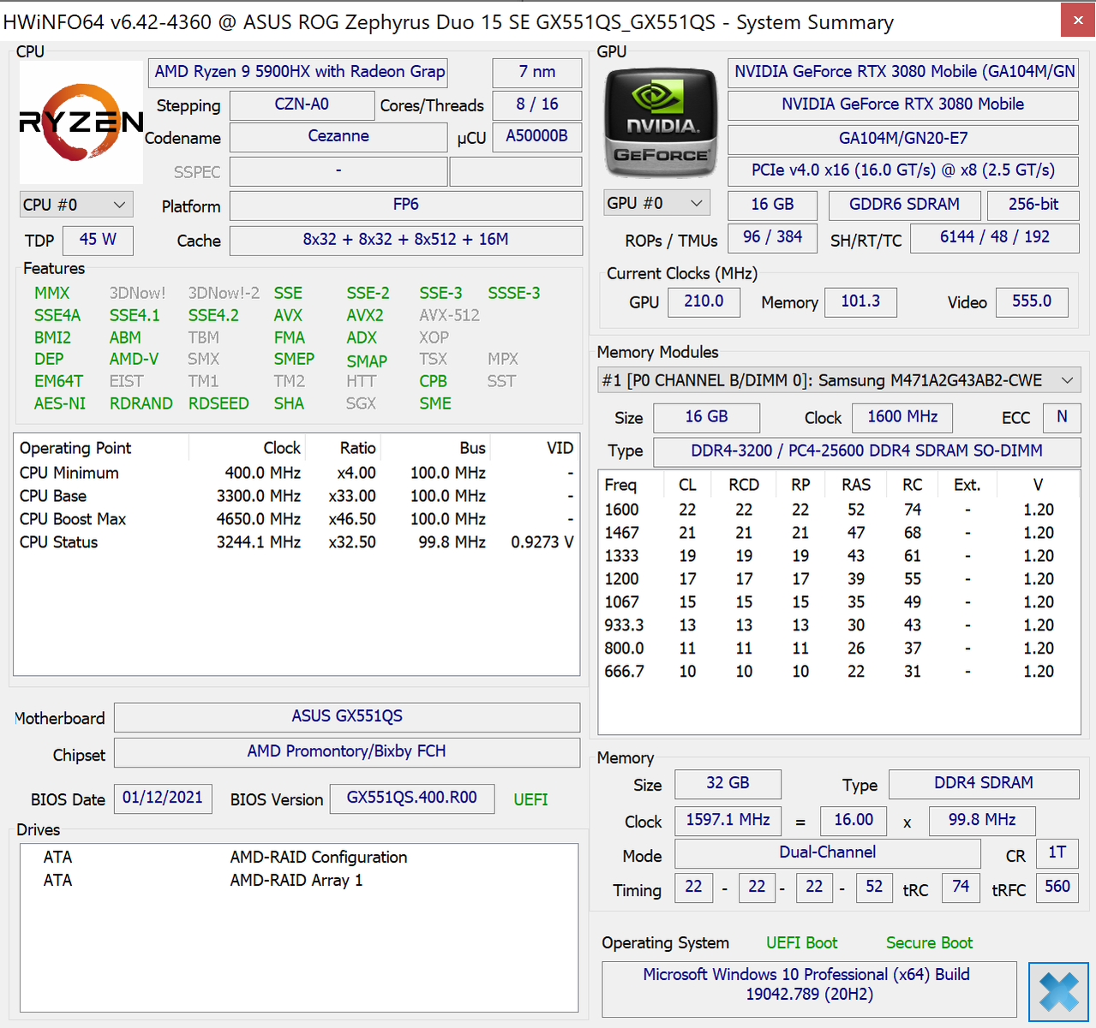Click the 16.00 memory multiplier value
The height and width of the screenshot is (1028, 1096).
(x=853, y=821)
